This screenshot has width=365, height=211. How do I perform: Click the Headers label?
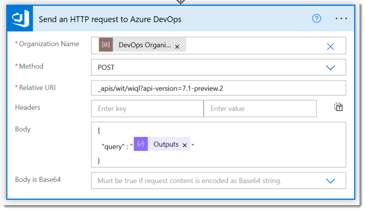click(x=27, y=107)
